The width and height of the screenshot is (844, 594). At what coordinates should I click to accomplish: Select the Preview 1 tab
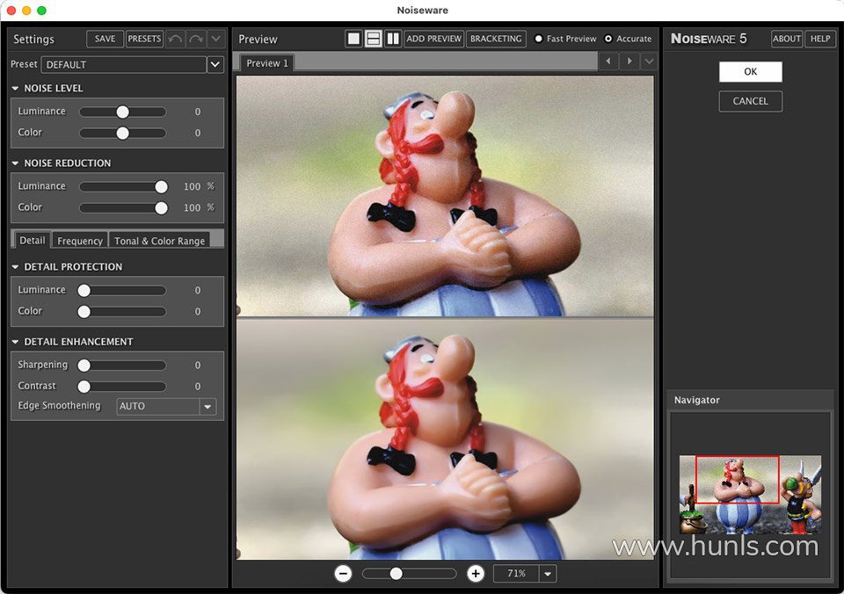coord(267,63)
